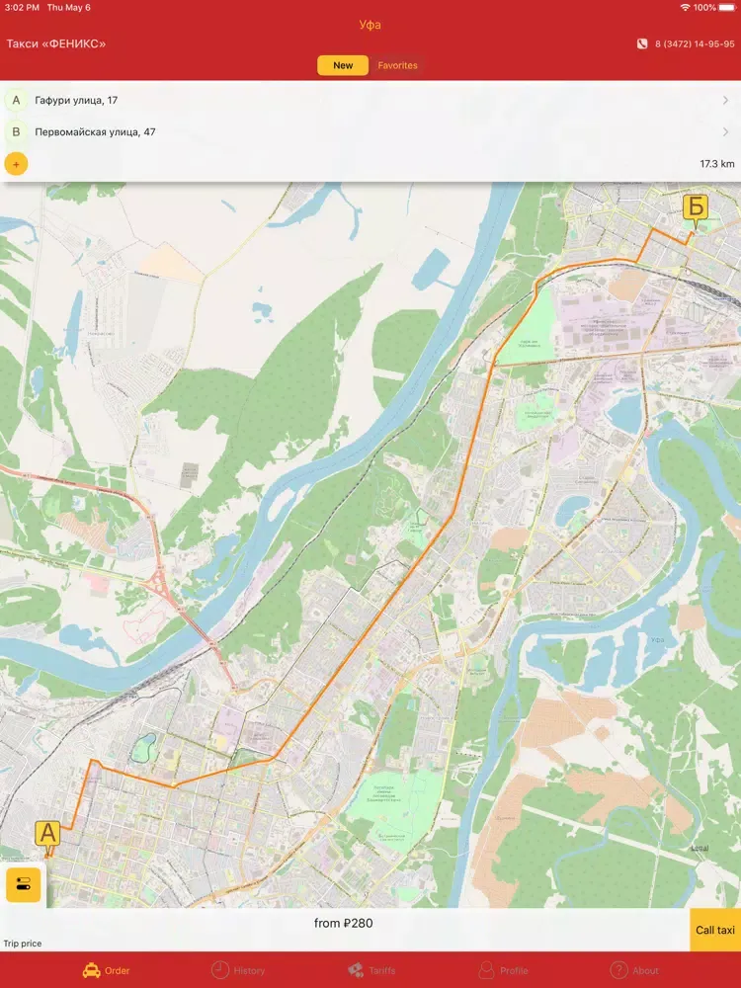Screen dimensions: 741x988
Task: Tap the 17.3 km distance label
Action: 717,164
